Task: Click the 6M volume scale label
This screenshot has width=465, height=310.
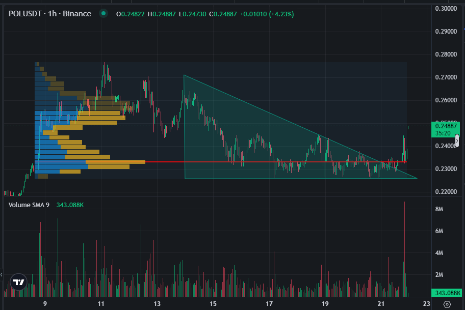Action: click(x=439, y=231)
